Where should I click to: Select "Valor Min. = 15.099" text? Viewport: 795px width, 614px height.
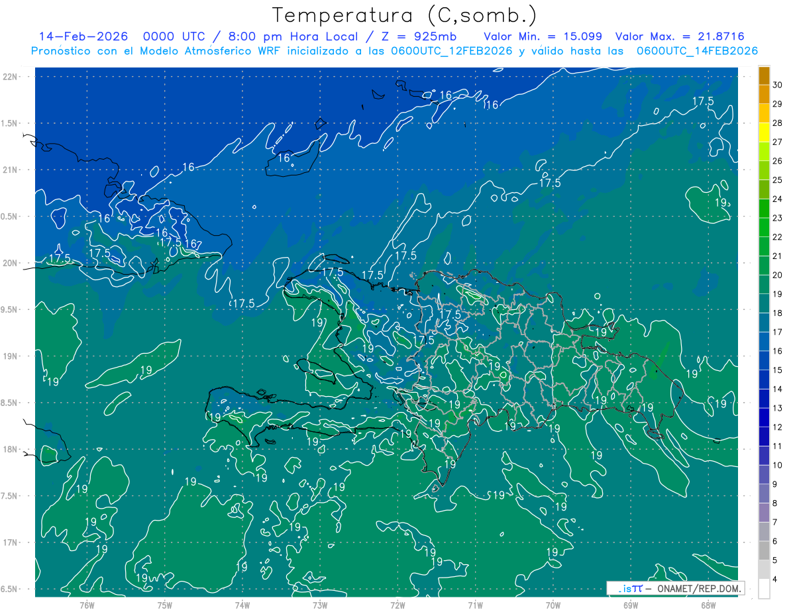pos(543,36)
